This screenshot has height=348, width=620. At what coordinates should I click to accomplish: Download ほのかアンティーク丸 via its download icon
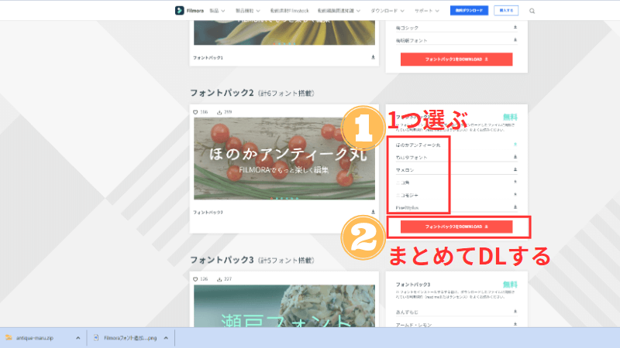coord(515,145)
